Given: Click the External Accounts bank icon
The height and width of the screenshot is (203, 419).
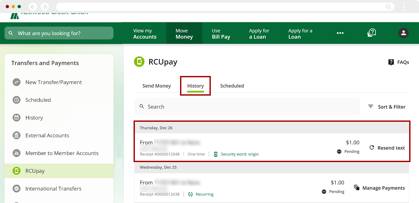Looking at the screenshot, I should (x=17, y=135).
